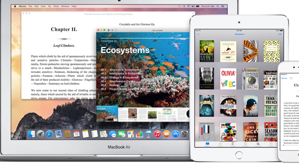Open The Broken Eye book cover
299x166 pixels.
click(207, 51)
